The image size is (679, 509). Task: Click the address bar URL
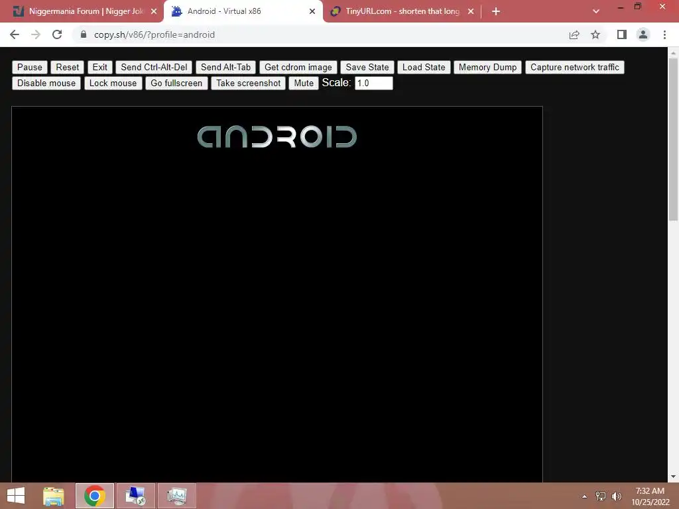click(154, 34)
